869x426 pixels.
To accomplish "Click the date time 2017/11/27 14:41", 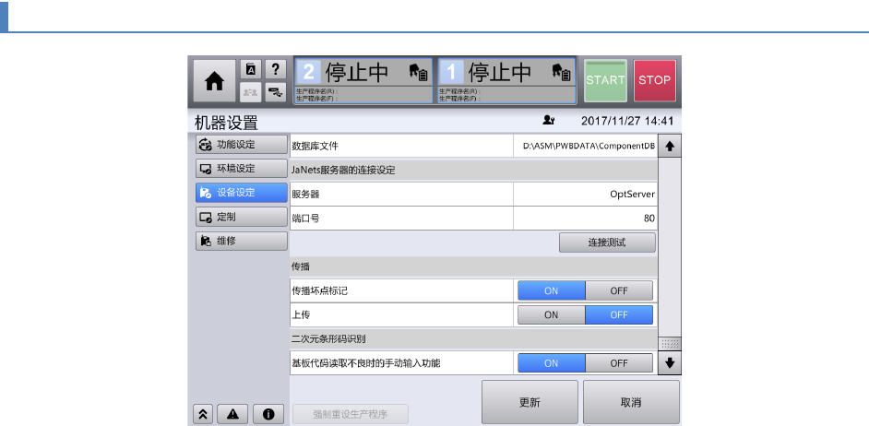I will click(627, 121).
